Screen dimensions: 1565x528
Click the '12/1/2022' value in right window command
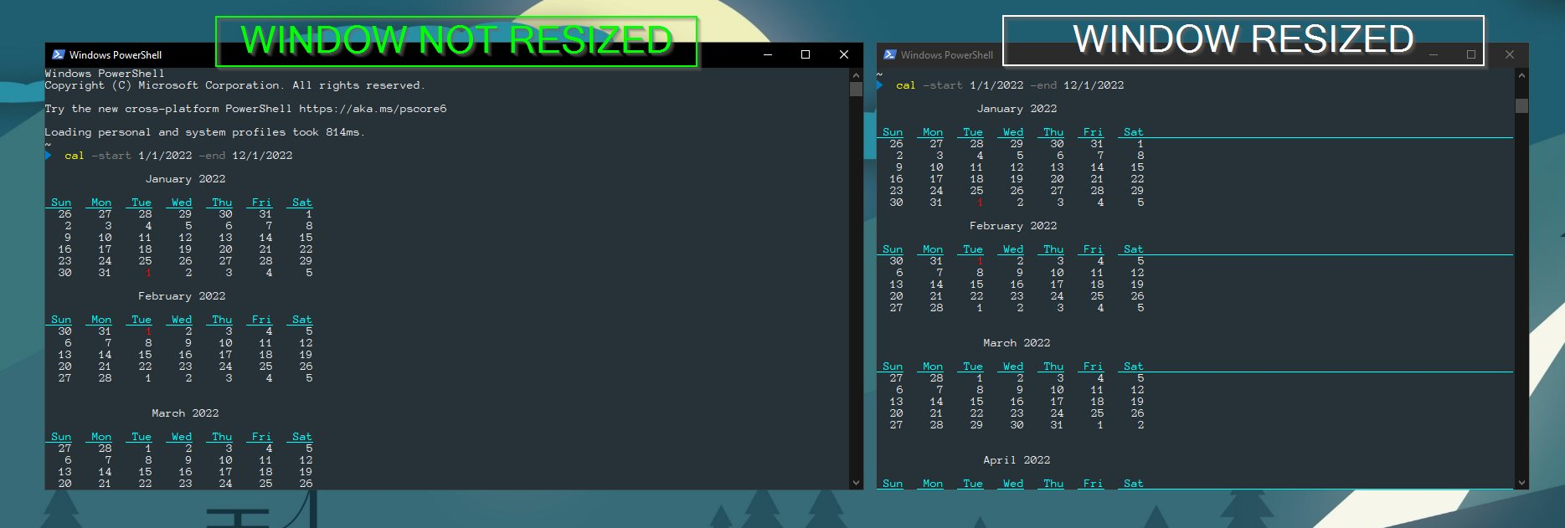[1094, 85]
